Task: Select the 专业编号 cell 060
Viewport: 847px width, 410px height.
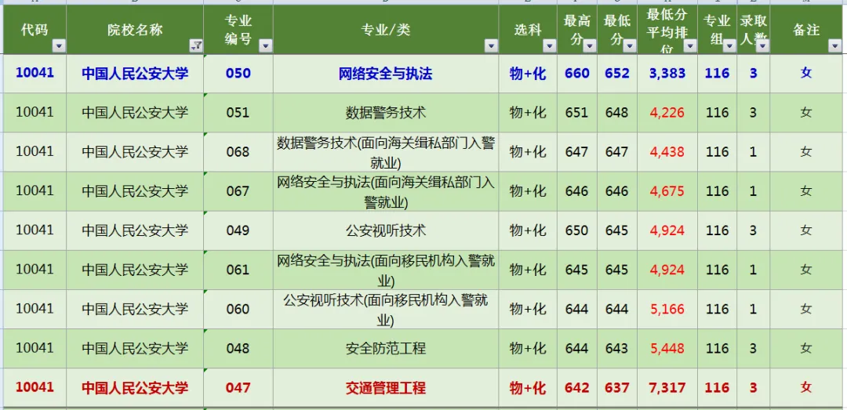Action: click(238, 309)
